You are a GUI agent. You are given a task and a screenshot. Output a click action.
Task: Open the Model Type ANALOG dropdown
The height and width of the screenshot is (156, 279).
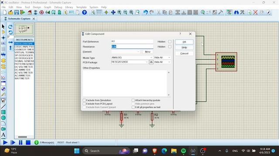(132, 58)
